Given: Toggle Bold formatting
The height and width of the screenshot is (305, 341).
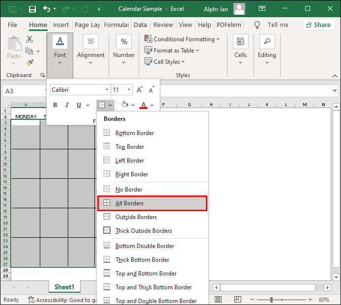Looking at the screenshot, I should coord(55,105).
